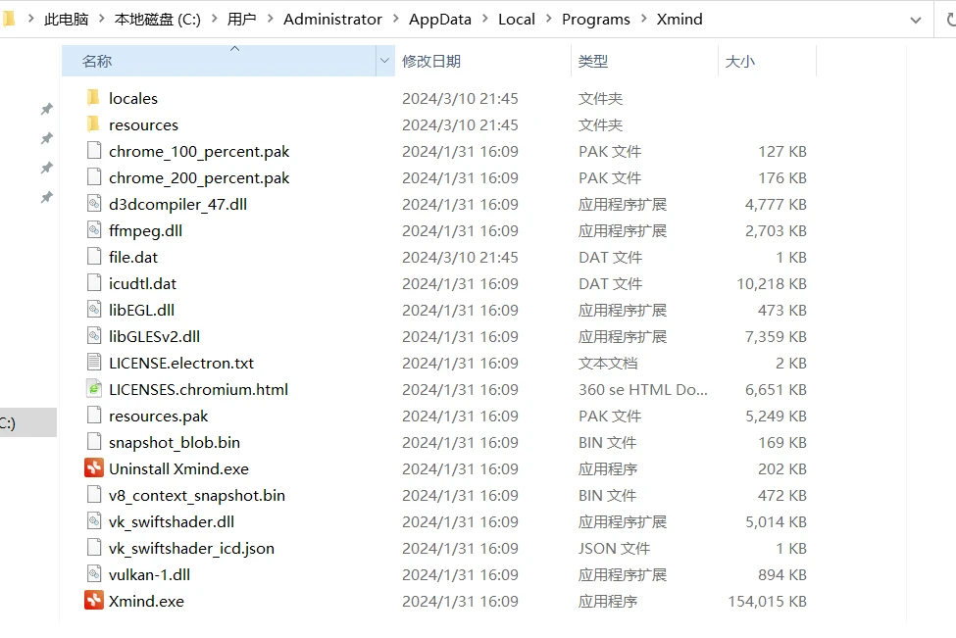Expand the chevron after Local in path
Screen dimensions: 956x638
pos(549,19)
